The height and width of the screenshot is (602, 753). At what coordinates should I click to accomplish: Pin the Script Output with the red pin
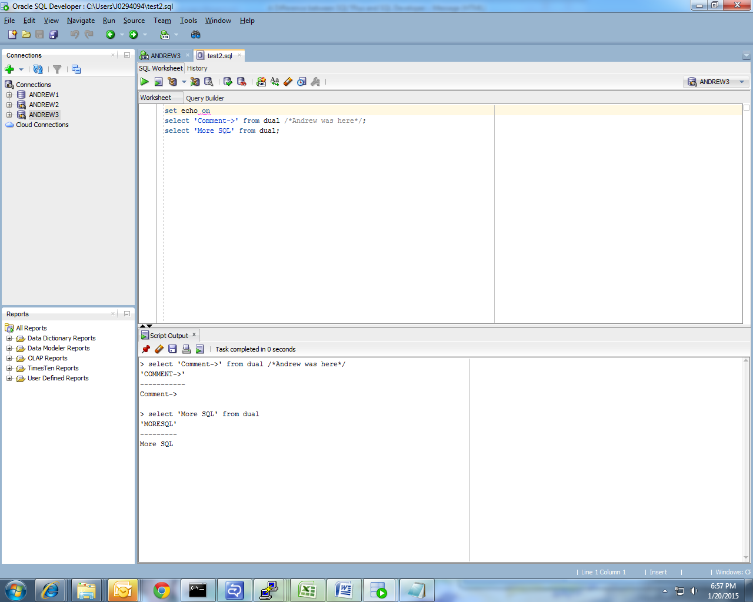point(146,349)
